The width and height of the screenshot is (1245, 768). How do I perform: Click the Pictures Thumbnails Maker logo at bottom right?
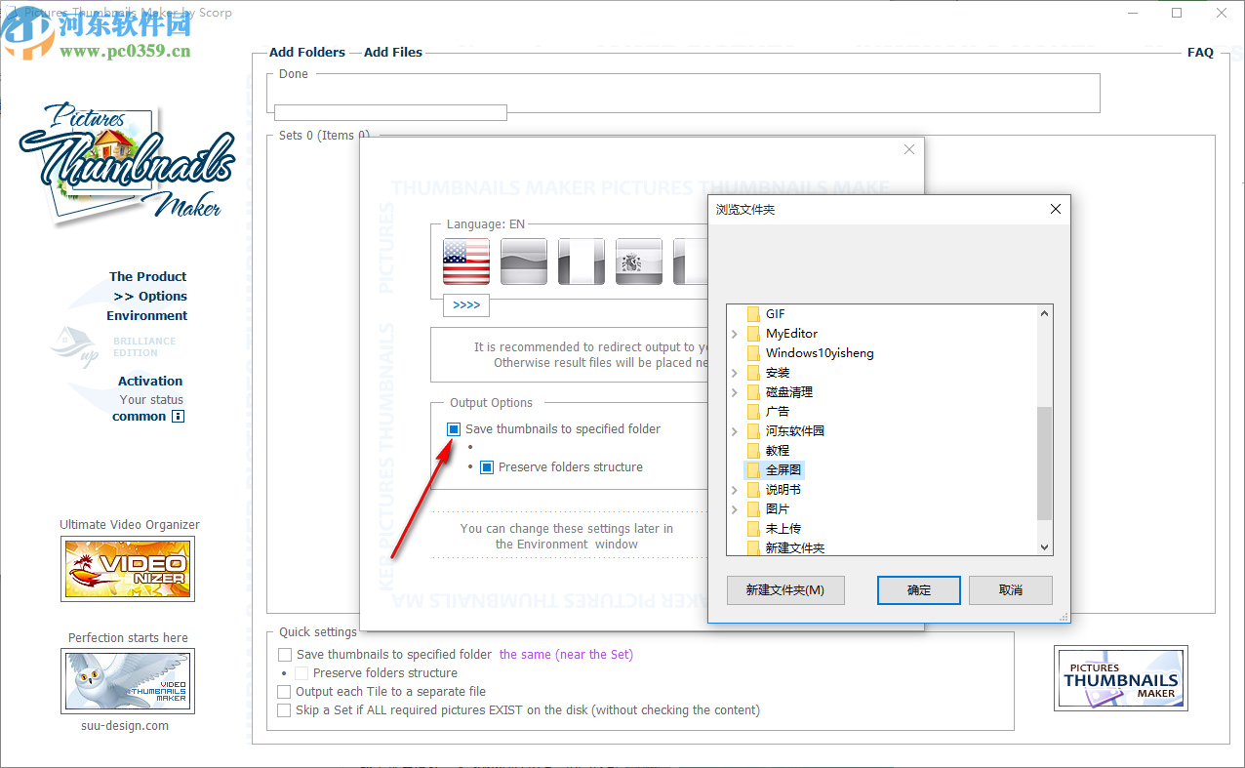(1121, 677)
